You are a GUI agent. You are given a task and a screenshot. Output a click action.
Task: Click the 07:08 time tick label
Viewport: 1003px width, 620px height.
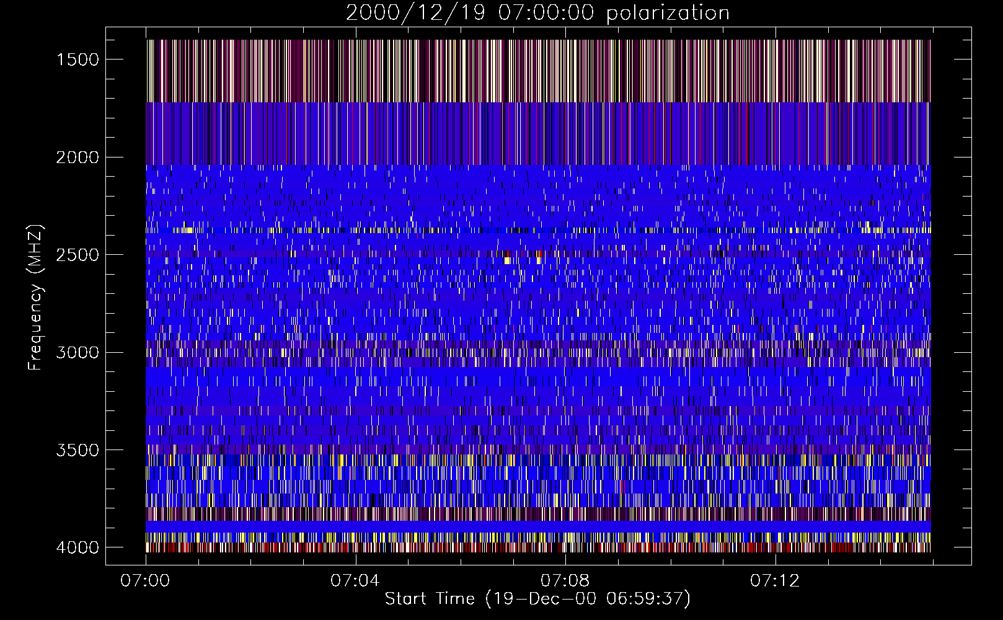click(565, 581)
